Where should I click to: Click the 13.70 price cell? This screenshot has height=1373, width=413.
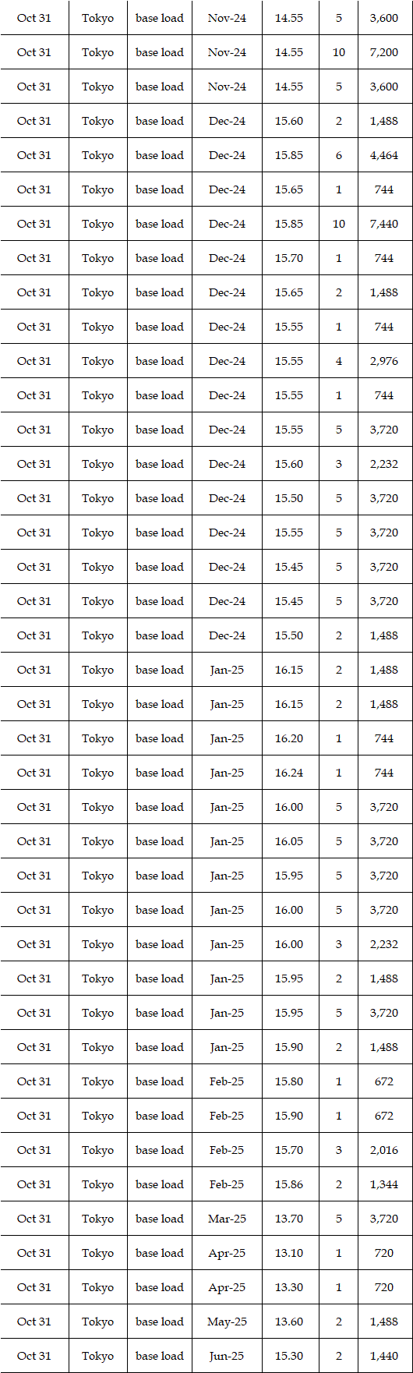tap(289, 1219)
